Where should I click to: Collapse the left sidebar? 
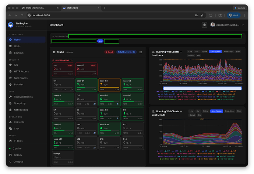[x=18, y=161]
